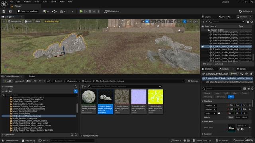Image resolution: width=255 pixels, height=143 pixels.
Task: Open the top-right Settings dropdown
Action: click(245, 12)
